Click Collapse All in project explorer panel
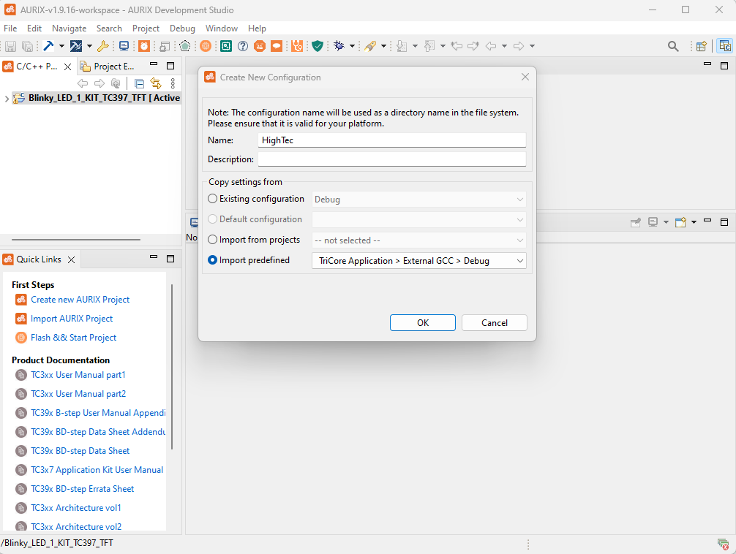The image size is (736, 554). click(x=139, y=83)
